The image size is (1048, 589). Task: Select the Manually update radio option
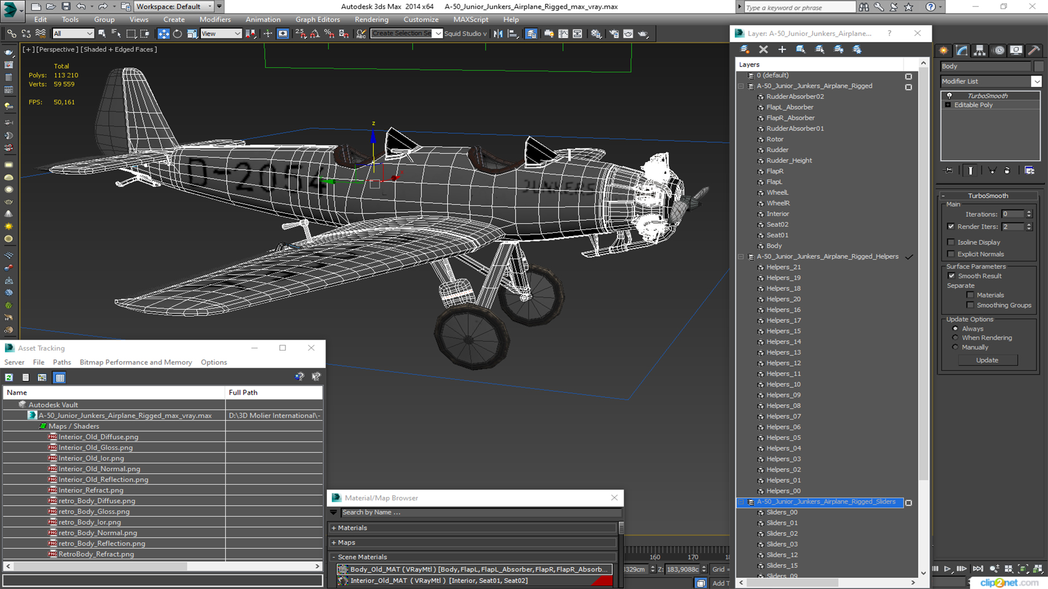pyautogui.click(x=955, y=347)
